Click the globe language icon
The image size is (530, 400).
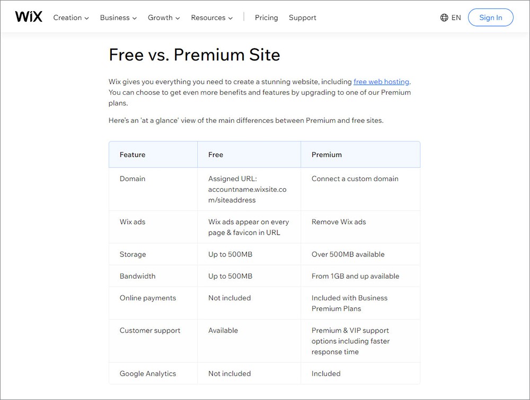(444, 17)
